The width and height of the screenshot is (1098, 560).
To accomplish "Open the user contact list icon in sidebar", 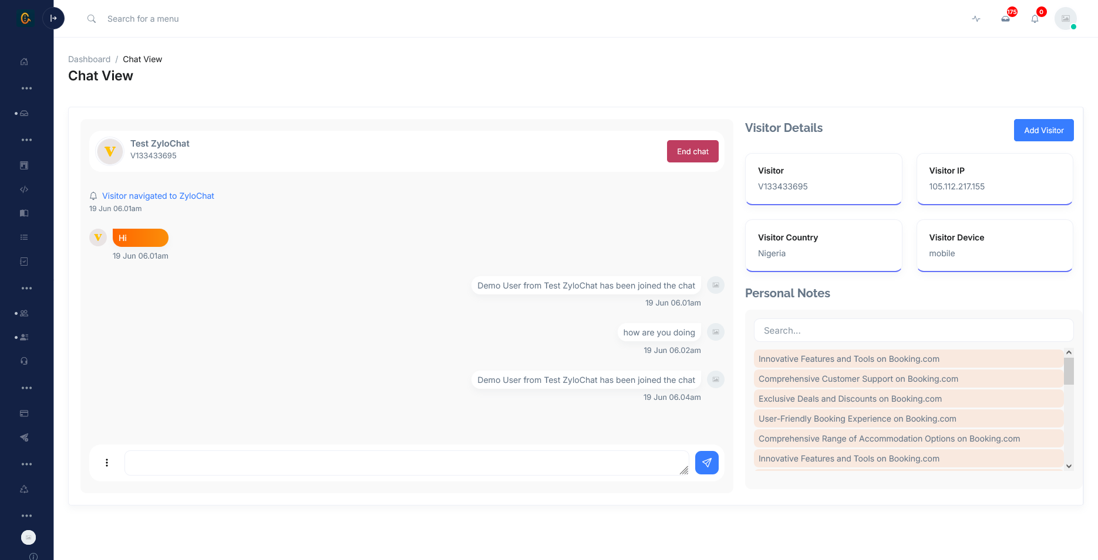I will (x=24, y=337).
